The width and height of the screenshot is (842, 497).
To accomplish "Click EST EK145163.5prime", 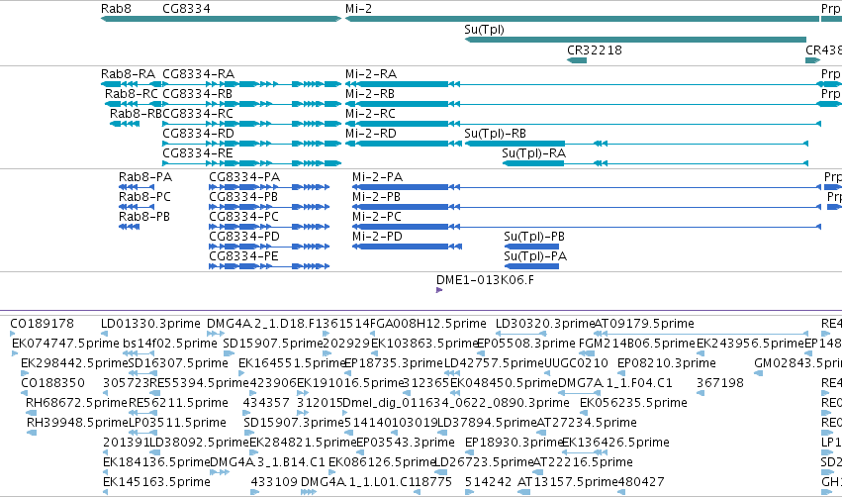I will point(156,482).
